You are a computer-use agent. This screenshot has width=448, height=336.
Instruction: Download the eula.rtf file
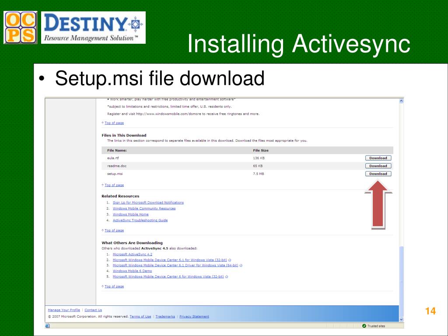click(x=378, y=158)
